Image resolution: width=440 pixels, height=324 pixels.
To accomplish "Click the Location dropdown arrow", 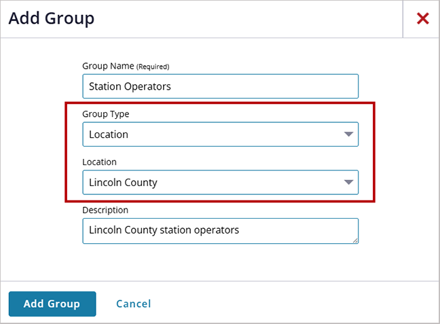I will point(348,182).
